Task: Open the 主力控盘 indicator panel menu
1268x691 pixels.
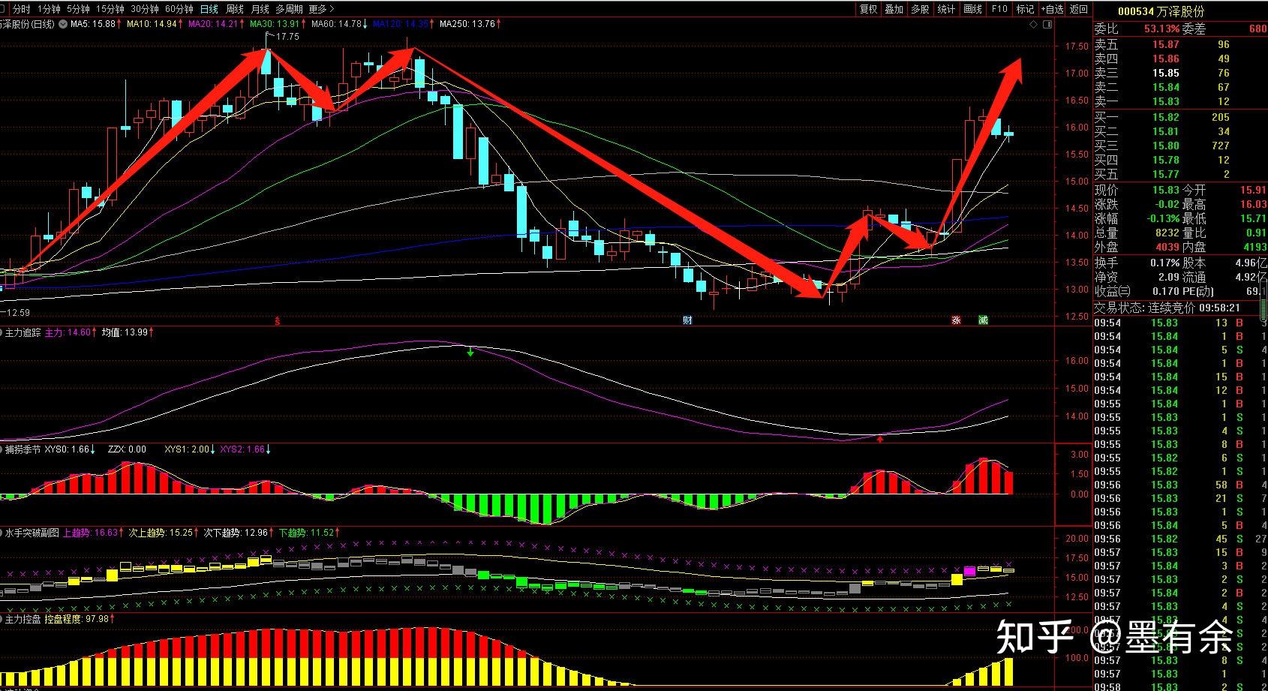Action: pyautogui.click(x=21, y=620)
